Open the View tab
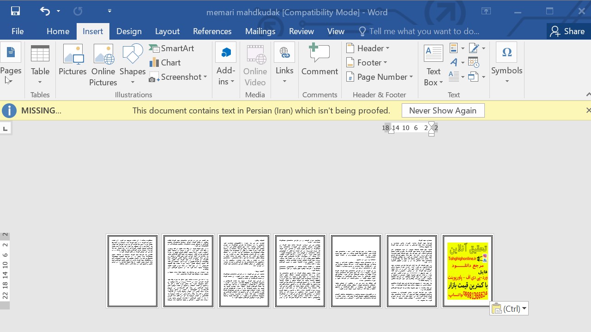The image size is (591, 332). (x=336, y=31)
